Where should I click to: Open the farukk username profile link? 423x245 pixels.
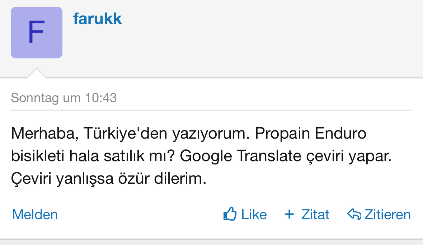98,19
